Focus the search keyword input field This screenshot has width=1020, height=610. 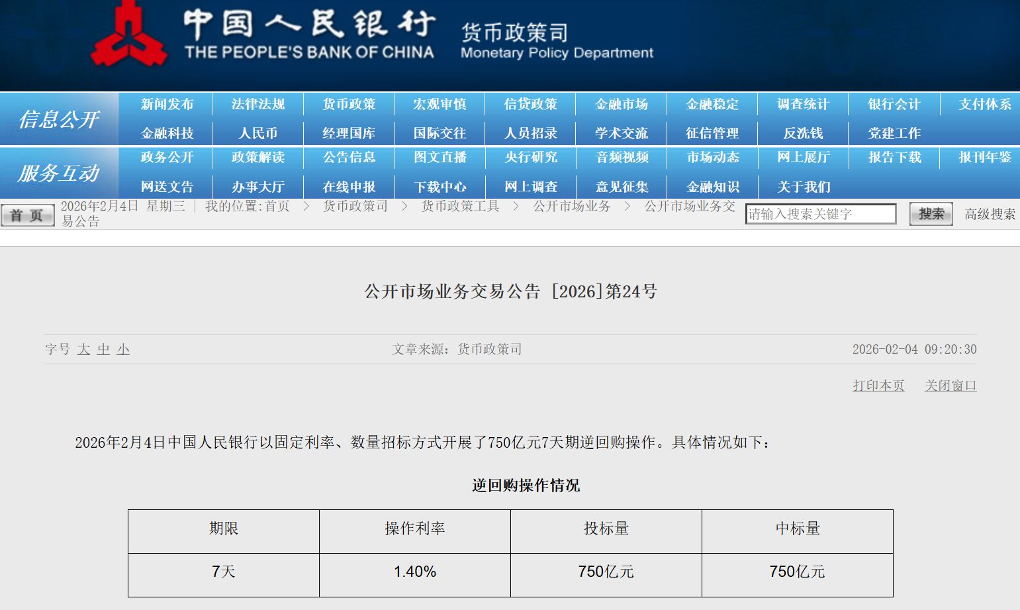click(x=820, y=214)
